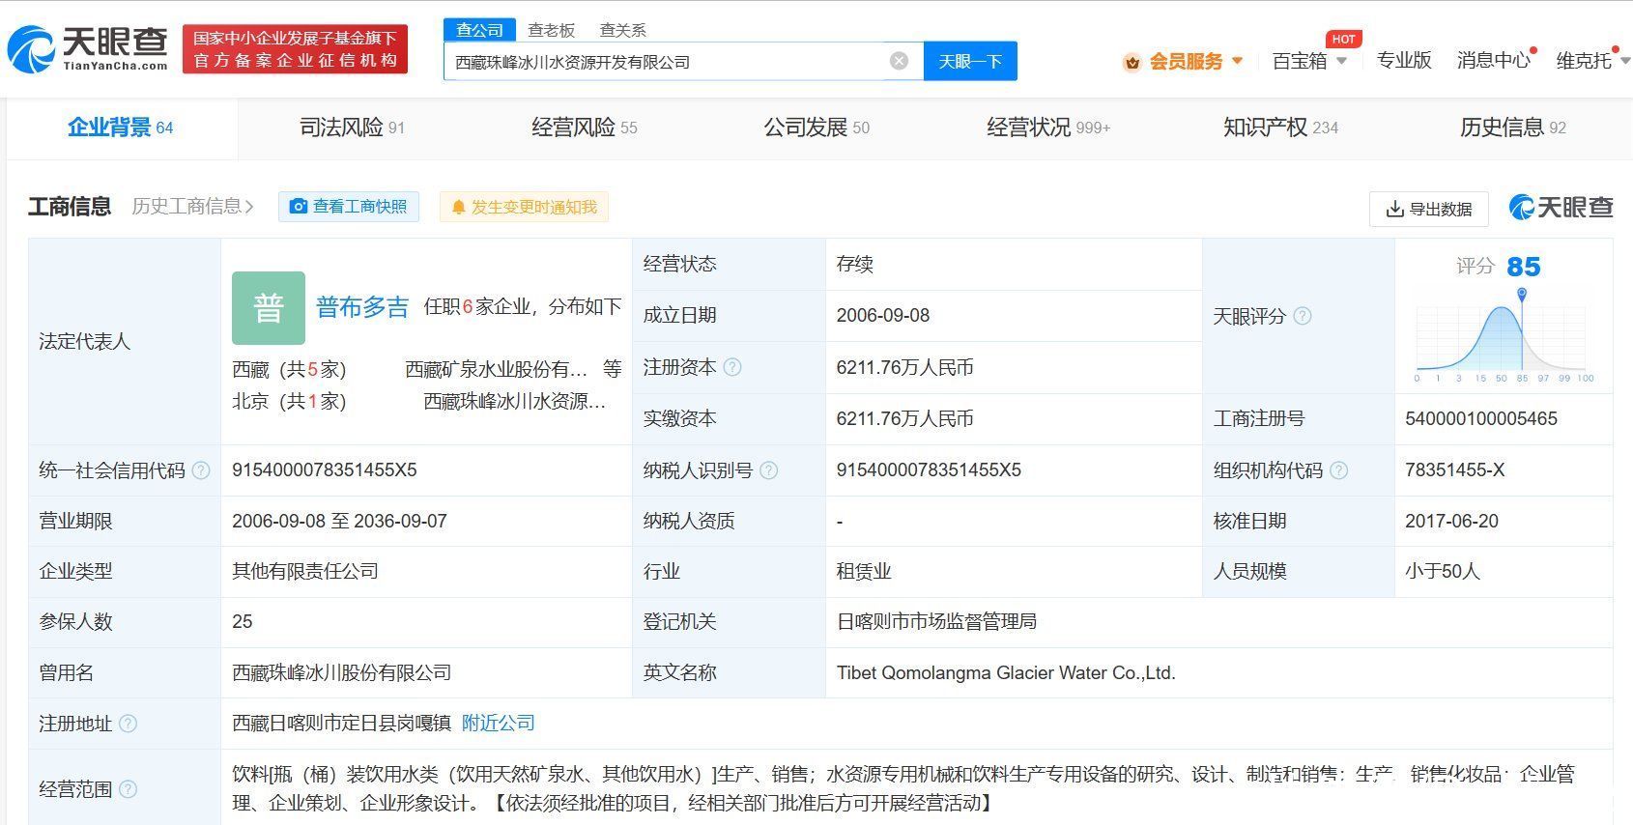Click the HOT badge above 百宝箱
Screen dimensions: 1633x825
[1343, 39]
